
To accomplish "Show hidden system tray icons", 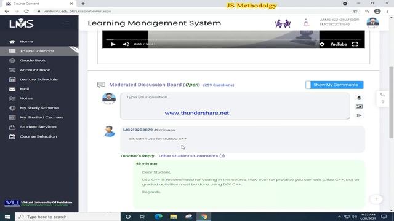I will click(339, 217).
